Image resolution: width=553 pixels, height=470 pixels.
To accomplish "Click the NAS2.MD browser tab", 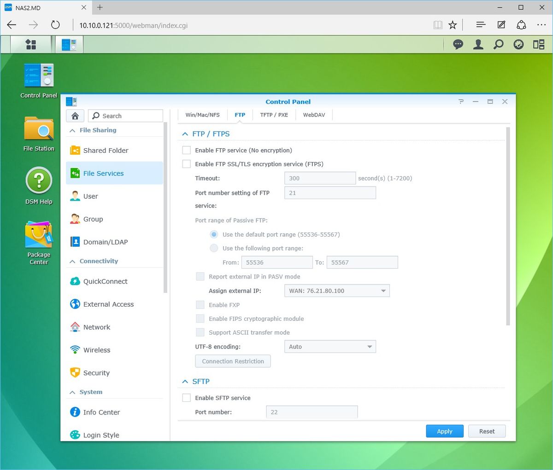I will click(45, 7).
